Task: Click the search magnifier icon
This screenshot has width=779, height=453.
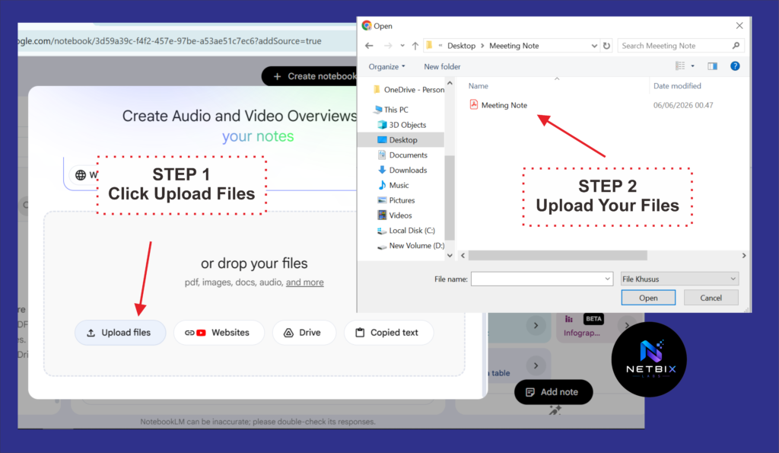Action: click(736, 46)
